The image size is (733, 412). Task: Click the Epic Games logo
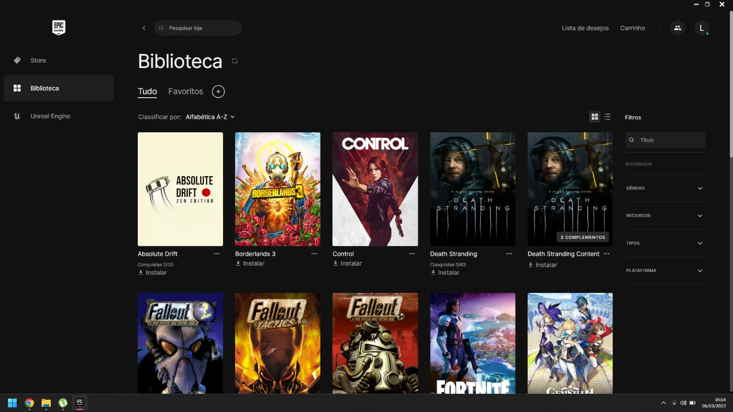pyautogui.click(x=59, y=28)
